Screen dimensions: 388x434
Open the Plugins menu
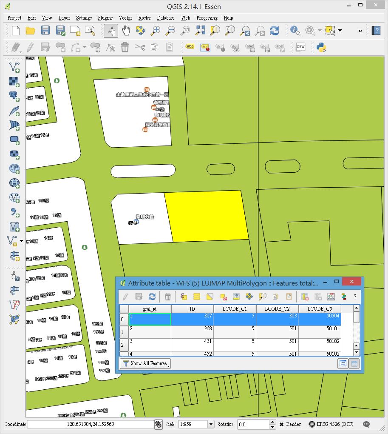click(x=105, y=18)
